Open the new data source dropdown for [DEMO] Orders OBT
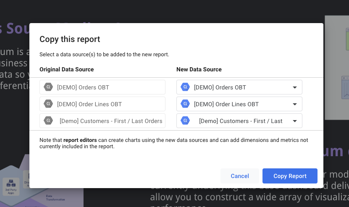 tap(239, 87)
